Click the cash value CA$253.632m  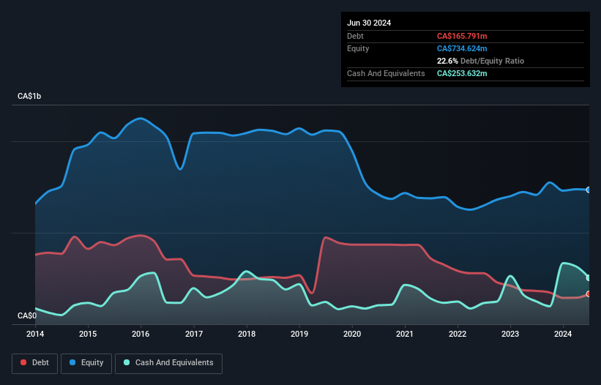[462, 73]
